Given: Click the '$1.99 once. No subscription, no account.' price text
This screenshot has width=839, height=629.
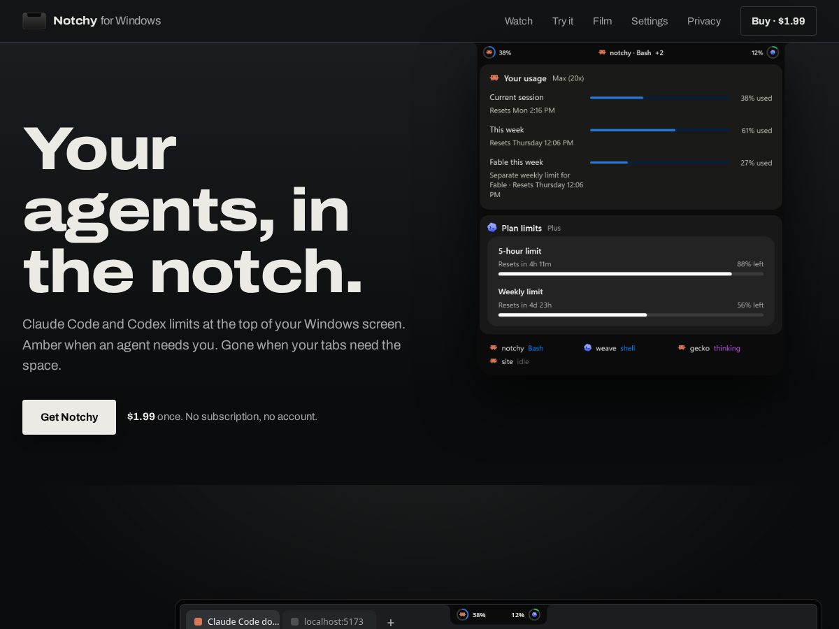Looking at the screenshot, I should point(222,417).
